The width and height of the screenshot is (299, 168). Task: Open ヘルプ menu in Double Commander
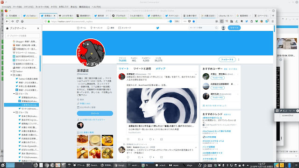(96, 7)
